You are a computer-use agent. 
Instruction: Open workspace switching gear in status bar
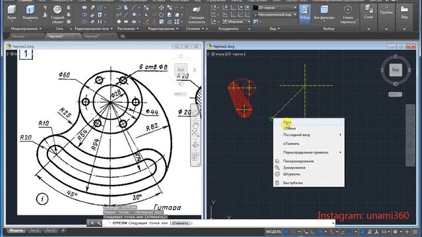(x=395, y=232)
